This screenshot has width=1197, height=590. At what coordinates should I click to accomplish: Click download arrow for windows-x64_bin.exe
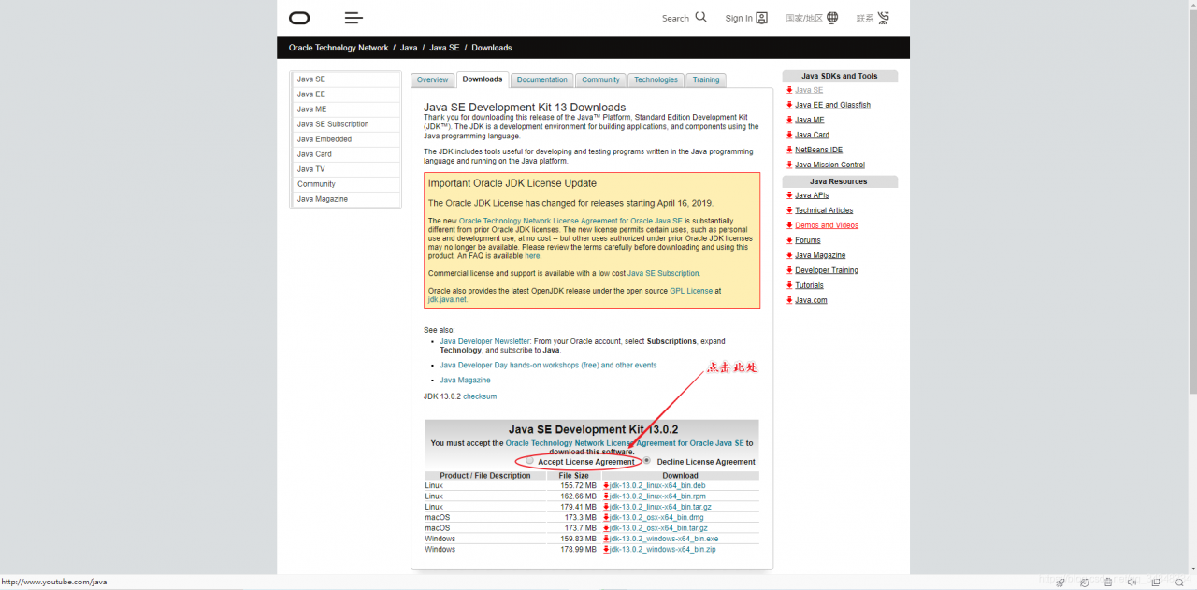pyautogui.click(x=606, y=539)
